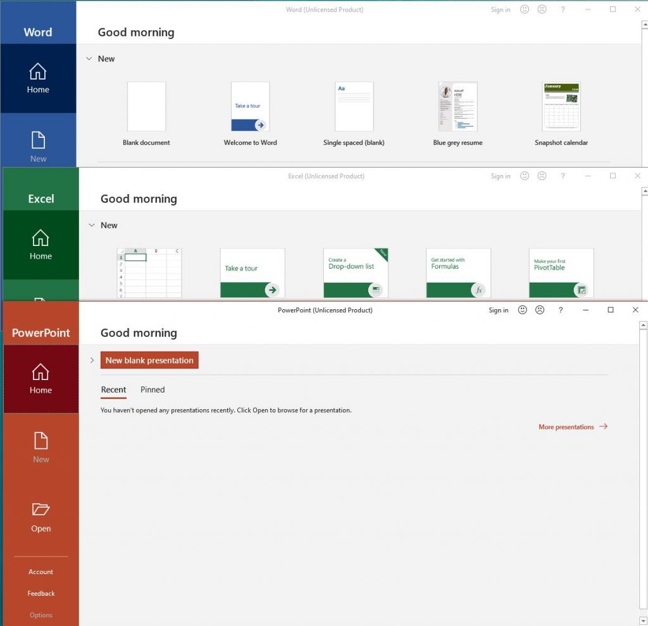Click scroll up arrow in Word window
The image size is (648, 626).
(645, 25)
